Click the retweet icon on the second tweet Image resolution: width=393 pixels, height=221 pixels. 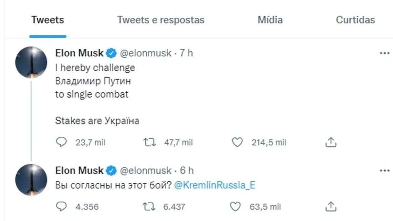[149, 206]
